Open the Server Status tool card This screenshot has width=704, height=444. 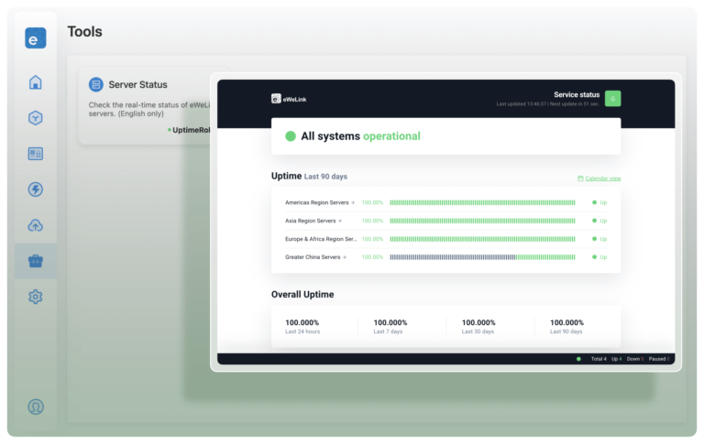pos(145,106)
